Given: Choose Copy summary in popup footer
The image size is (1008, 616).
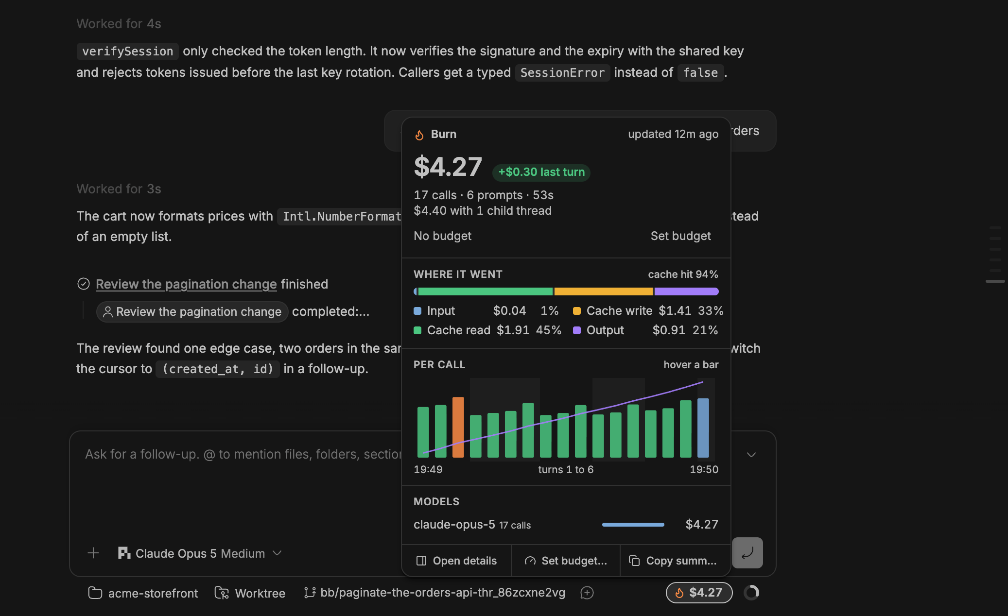Looking at the screenshot, I should [673, 561].
